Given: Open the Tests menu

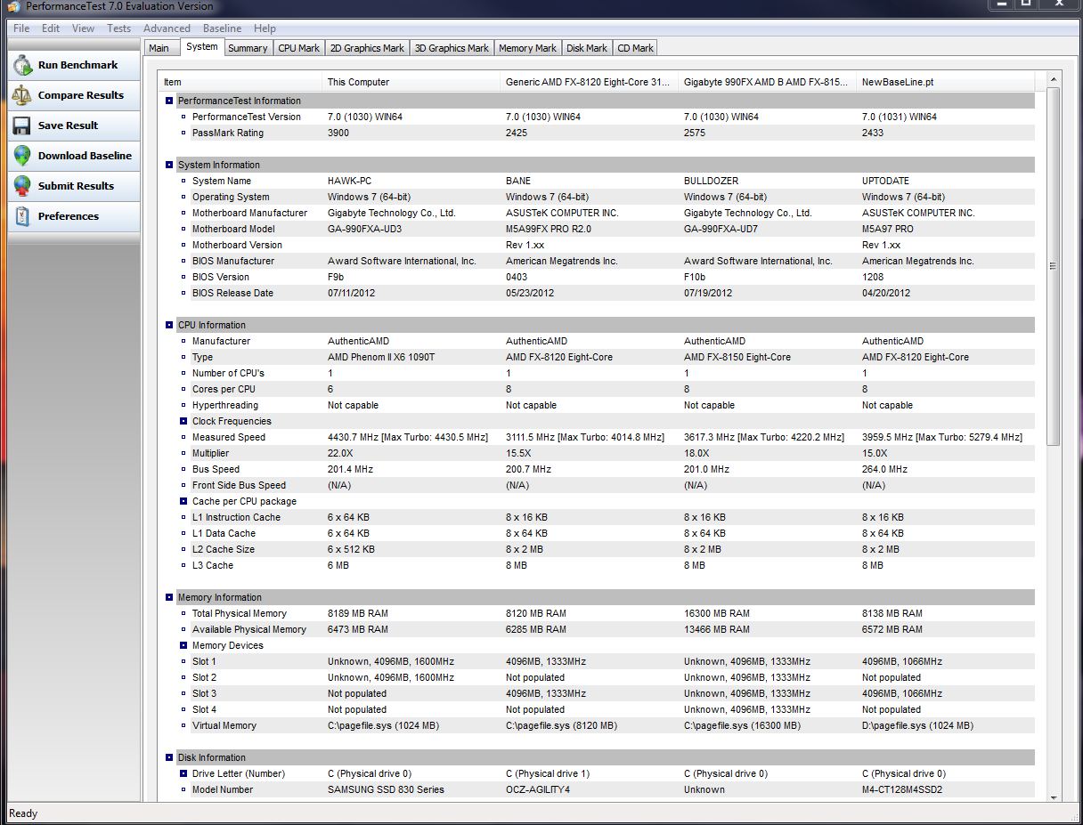Looking at the screenshot, I should [x=119, y=28].
